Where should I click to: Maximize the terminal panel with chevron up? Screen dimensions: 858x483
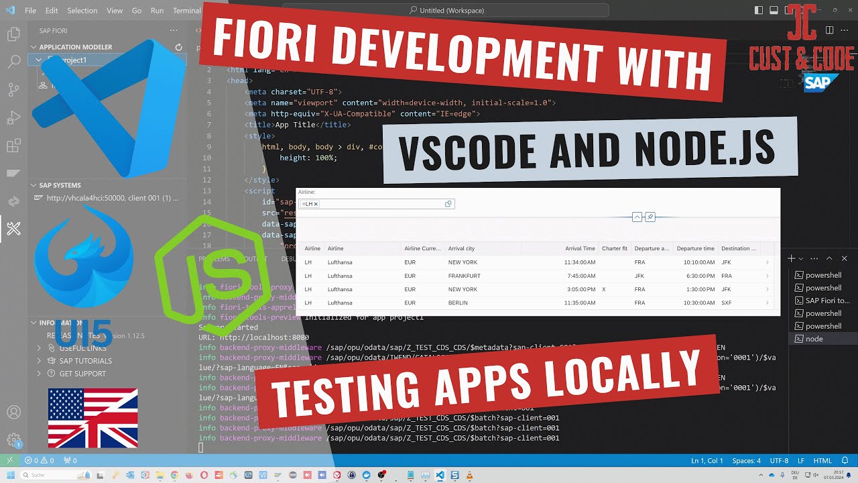[x=829, y=258]
